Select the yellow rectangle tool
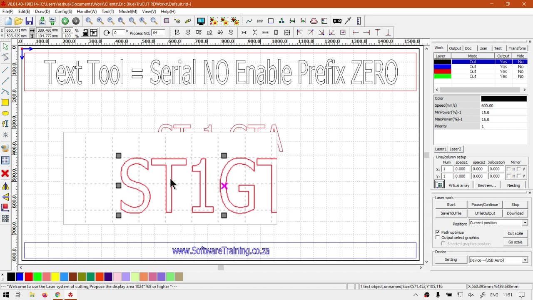Viewport: 533px width, 300px height. (x=5, y=102)
